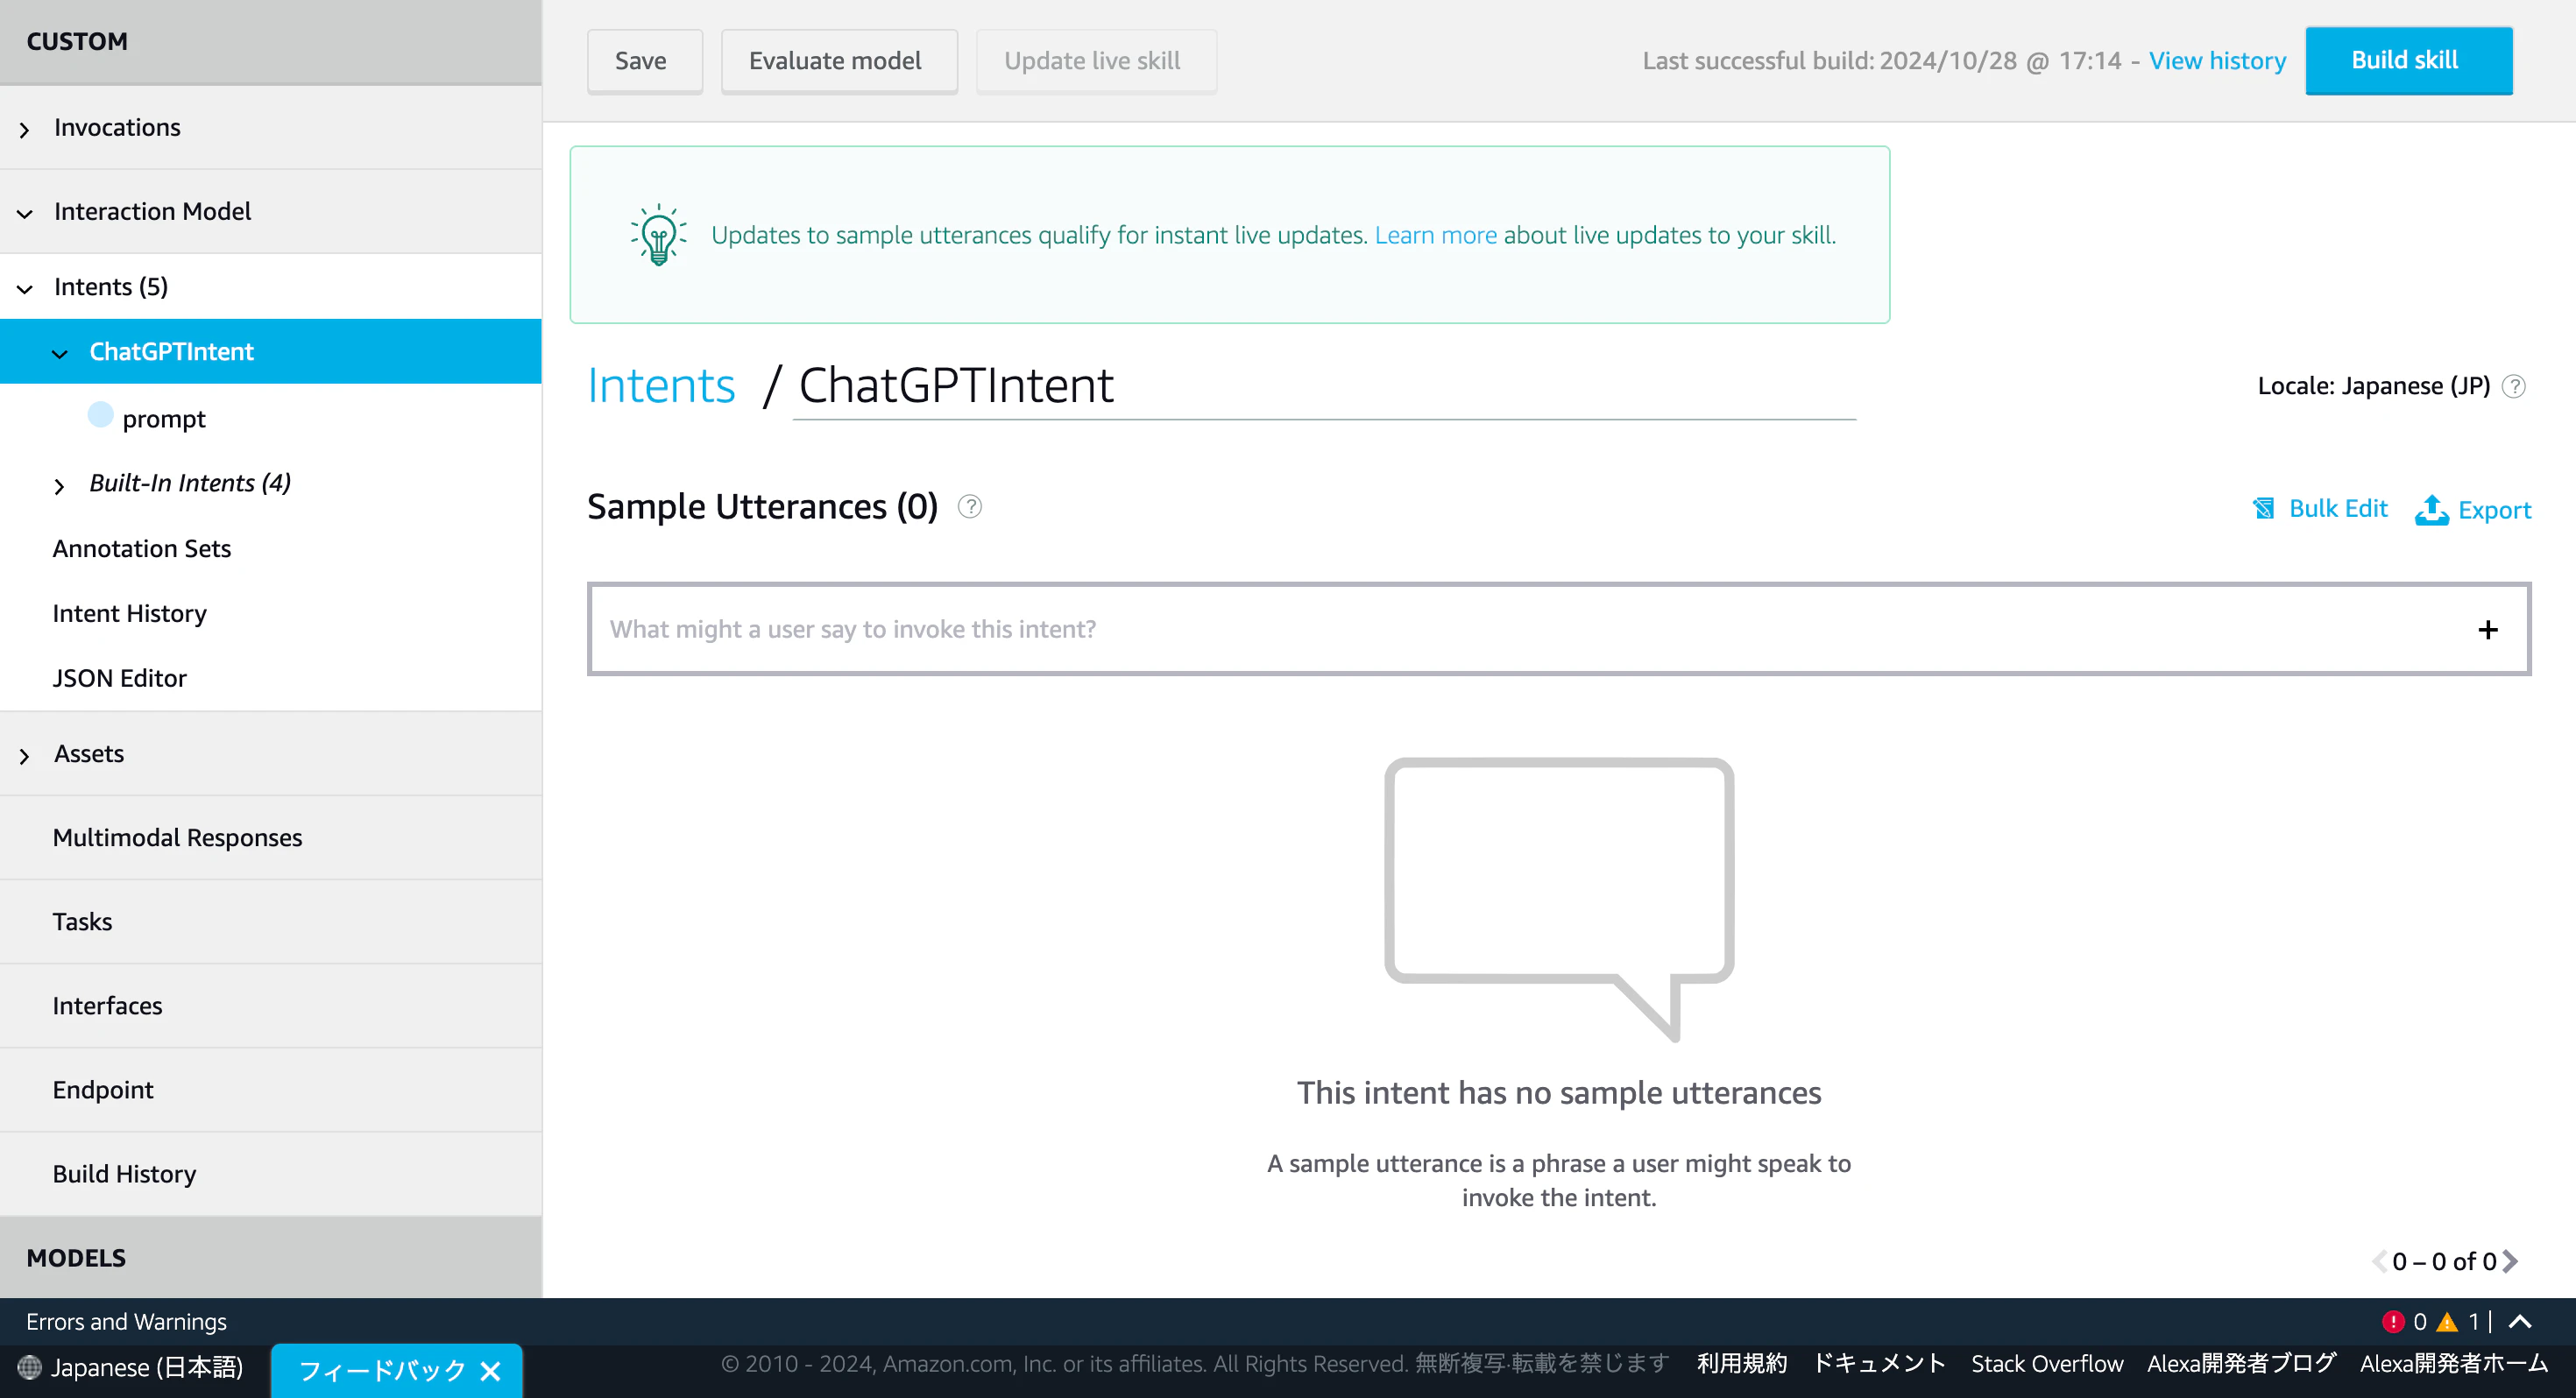Image resolution: width=2576 pixels, height=1398 pixels.
Task: Open the Stack Overflow link
Action: [2046, 1363]
